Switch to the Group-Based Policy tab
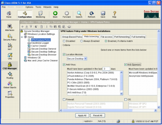Viewport: 162px width, 125px height. (72, 37)
